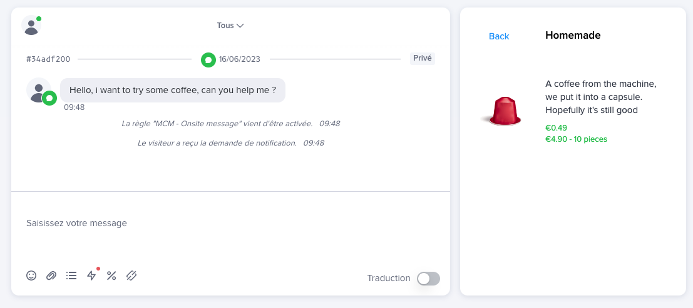This screenshot has width=693, height=308.
Task: Enable the Traduction toggle
Action: [429, 279]
